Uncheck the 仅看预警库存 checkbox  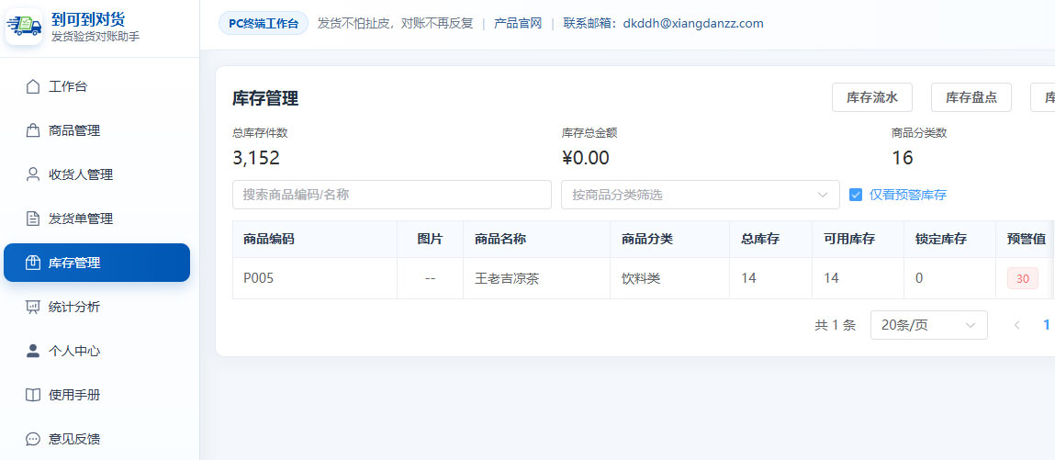[x=856, y=195]
